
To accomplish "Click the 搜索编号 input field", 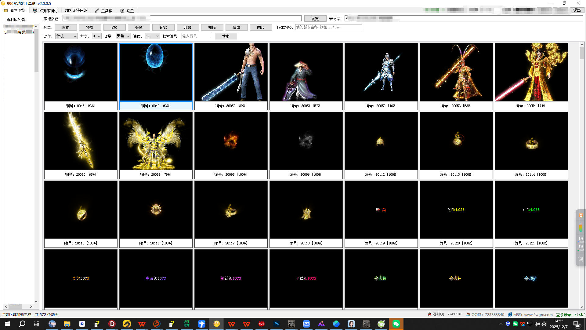I will pyautogui.click(x=197, y=36).
